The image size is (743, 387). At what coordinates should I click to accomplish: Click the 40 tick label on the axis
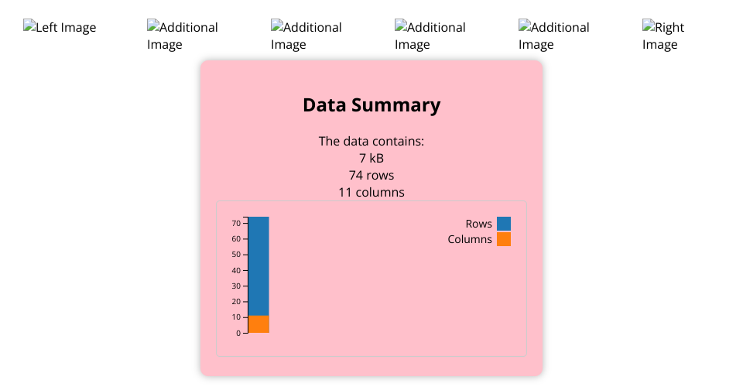point(237,270)
